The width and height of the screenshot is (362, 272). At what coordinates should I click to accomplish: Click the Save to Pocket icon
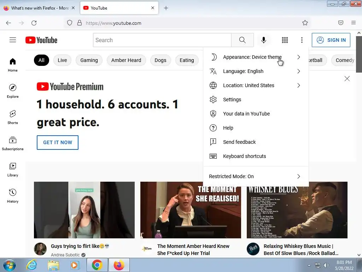(341, 23)
